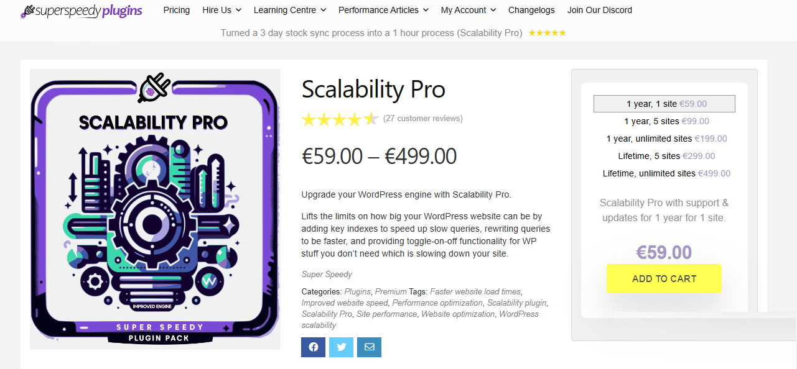The height and width of the screenshot is (369, 797).
Task: Share Scalability Pro on Facebook
Action: click(313, 347)
